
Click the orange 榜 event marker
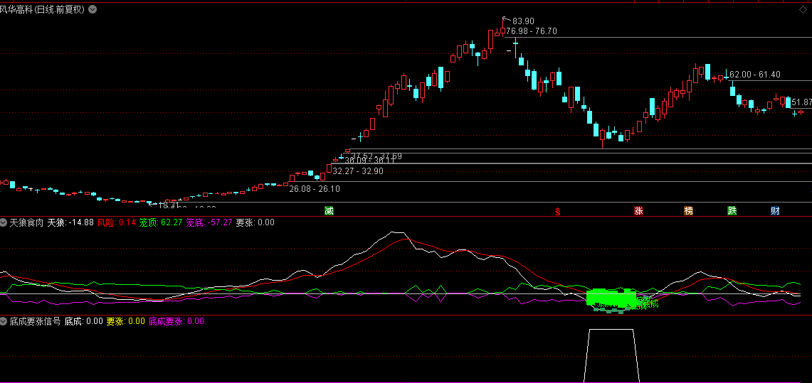pyautogui.click(x=688, y=210)
